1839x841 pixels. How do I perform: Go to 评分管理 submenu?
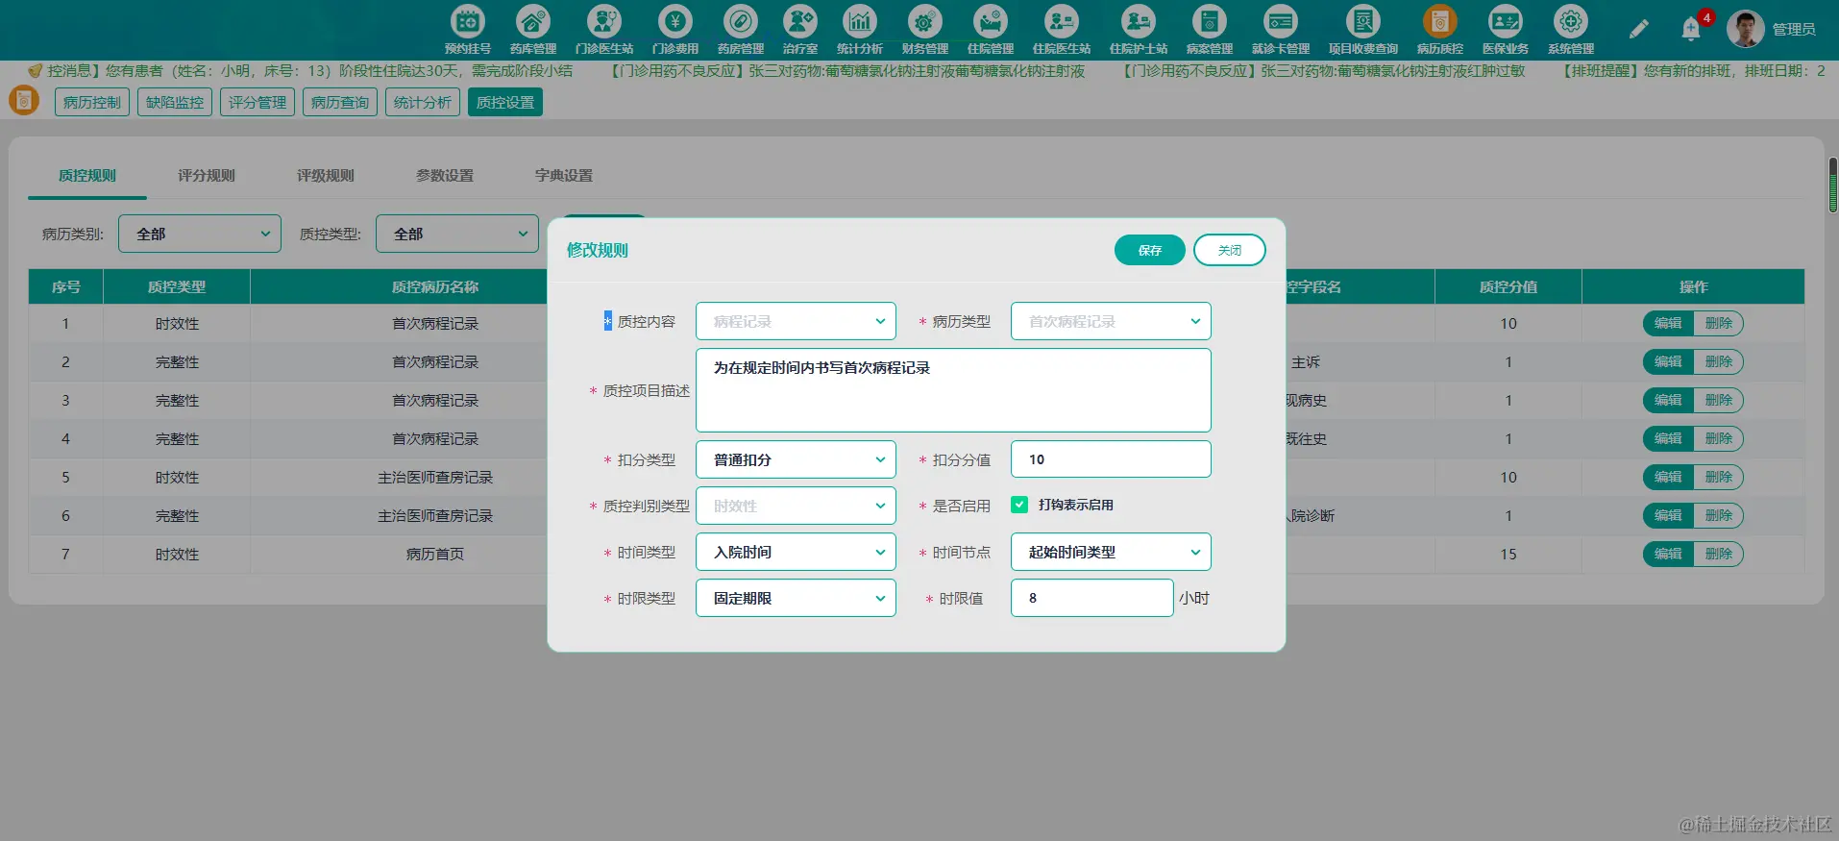(257, 102)
